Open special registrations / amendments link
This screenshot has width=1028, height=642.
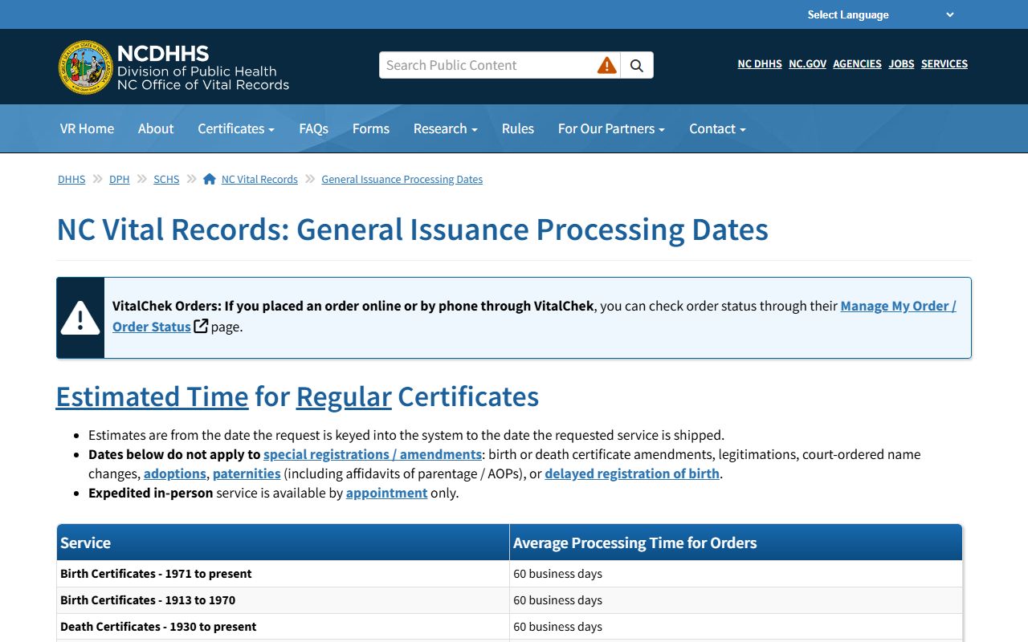click(373, 454)
